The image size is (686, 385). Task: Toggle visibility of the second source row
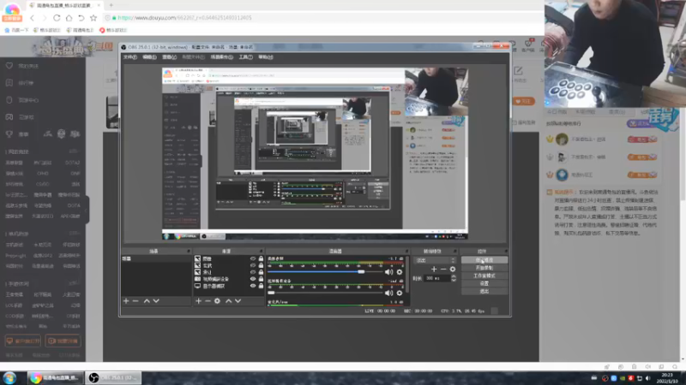pos(253,265)
